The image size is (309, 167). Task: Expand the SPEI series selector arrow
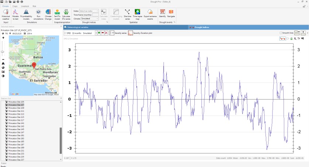[96, 33]
